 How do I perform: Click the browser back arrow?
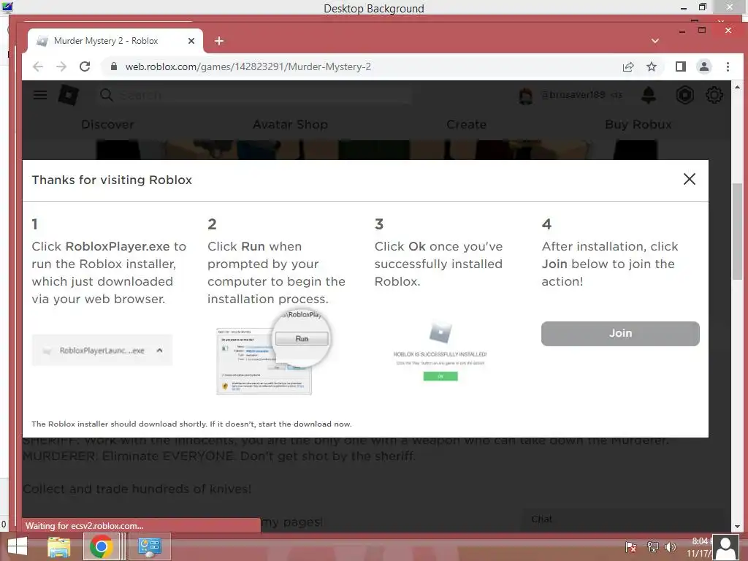point(38,66)
